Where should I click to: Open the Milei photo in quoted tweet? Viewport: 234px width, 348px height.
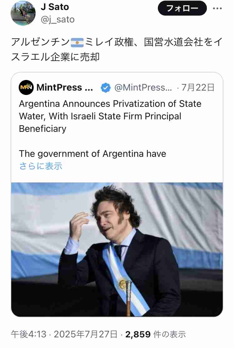(117, 250)
